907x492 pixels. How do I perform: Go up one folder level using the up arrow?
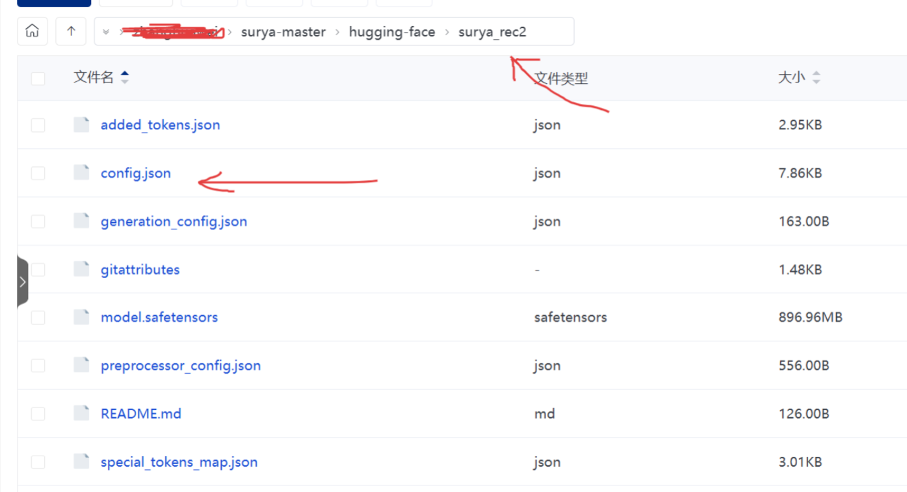pos(70,31)
